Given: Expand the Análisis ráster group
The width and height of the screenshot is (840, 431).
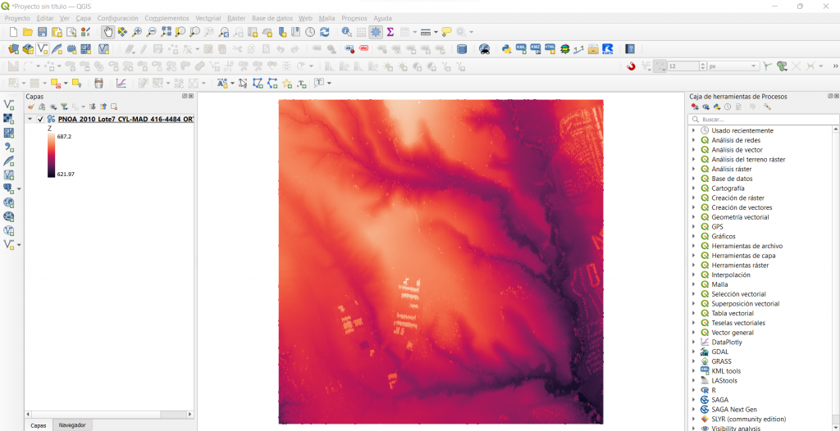Looking at the screenshot, I should [x=693, y=169].
